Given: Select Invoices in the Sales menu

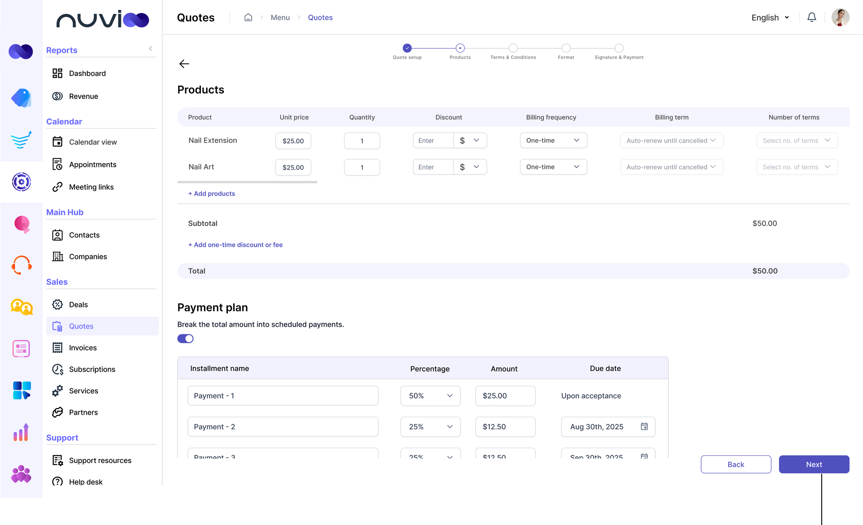Looking at the screenshot, I should tap(83, 347).
